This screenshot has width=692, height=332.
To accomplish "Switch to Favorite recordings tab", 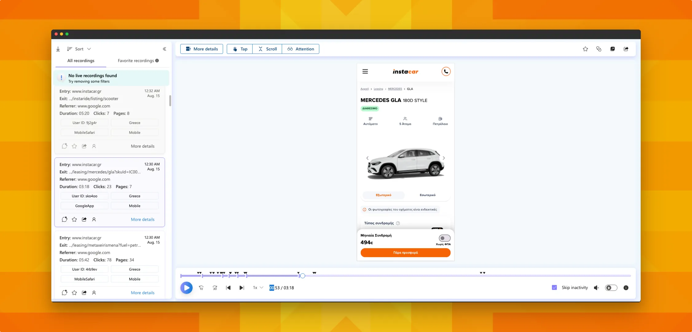I will (136, 61).
